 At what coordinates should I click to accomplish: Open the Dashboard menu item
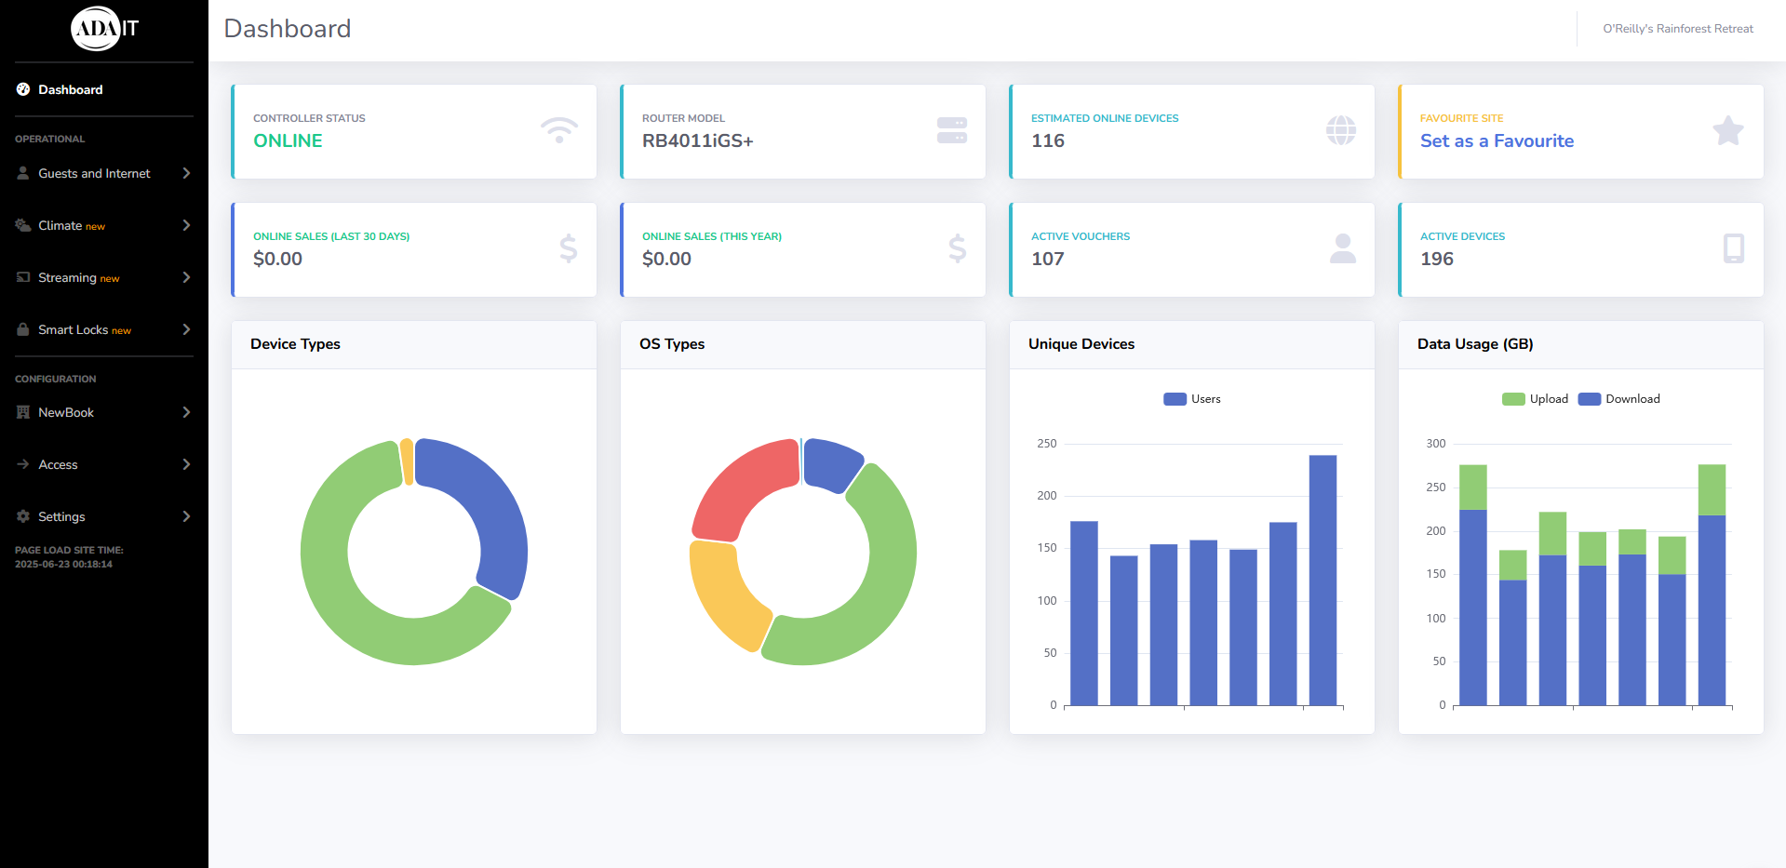[104, 89]
